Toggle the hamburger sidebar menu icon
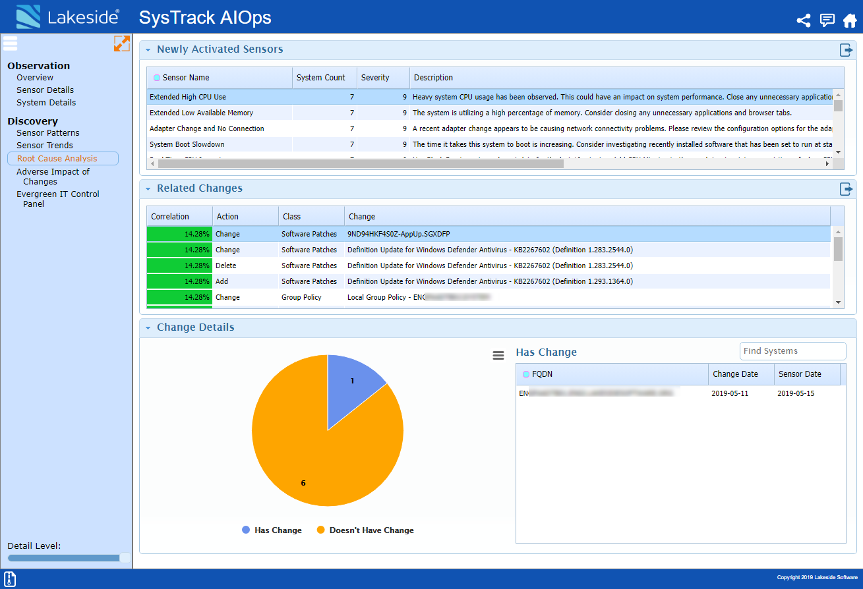Viewport: 863px width, 589px height. coord(11,43)
